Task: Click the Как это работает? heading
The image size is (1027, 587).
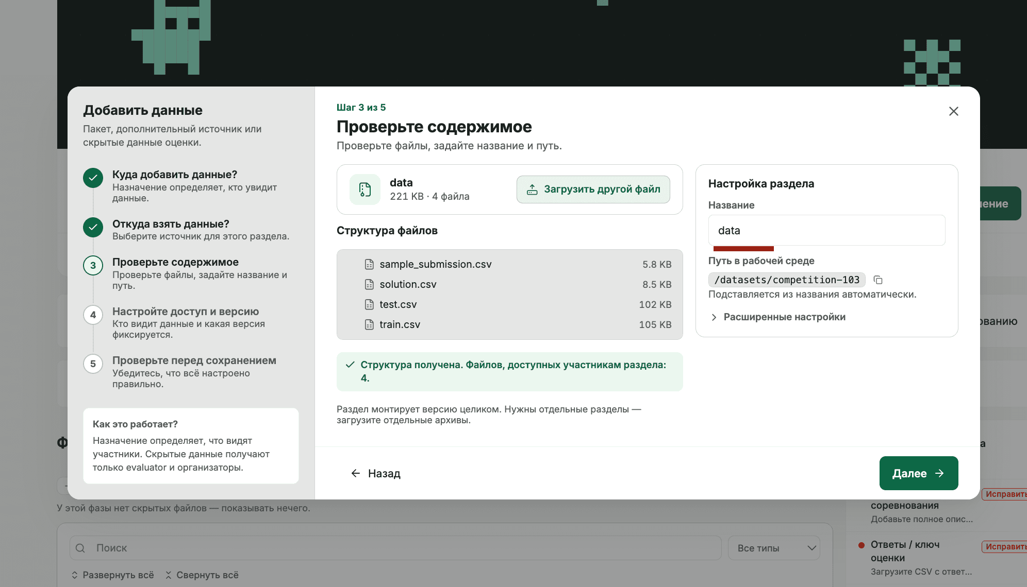Action: 135,424
